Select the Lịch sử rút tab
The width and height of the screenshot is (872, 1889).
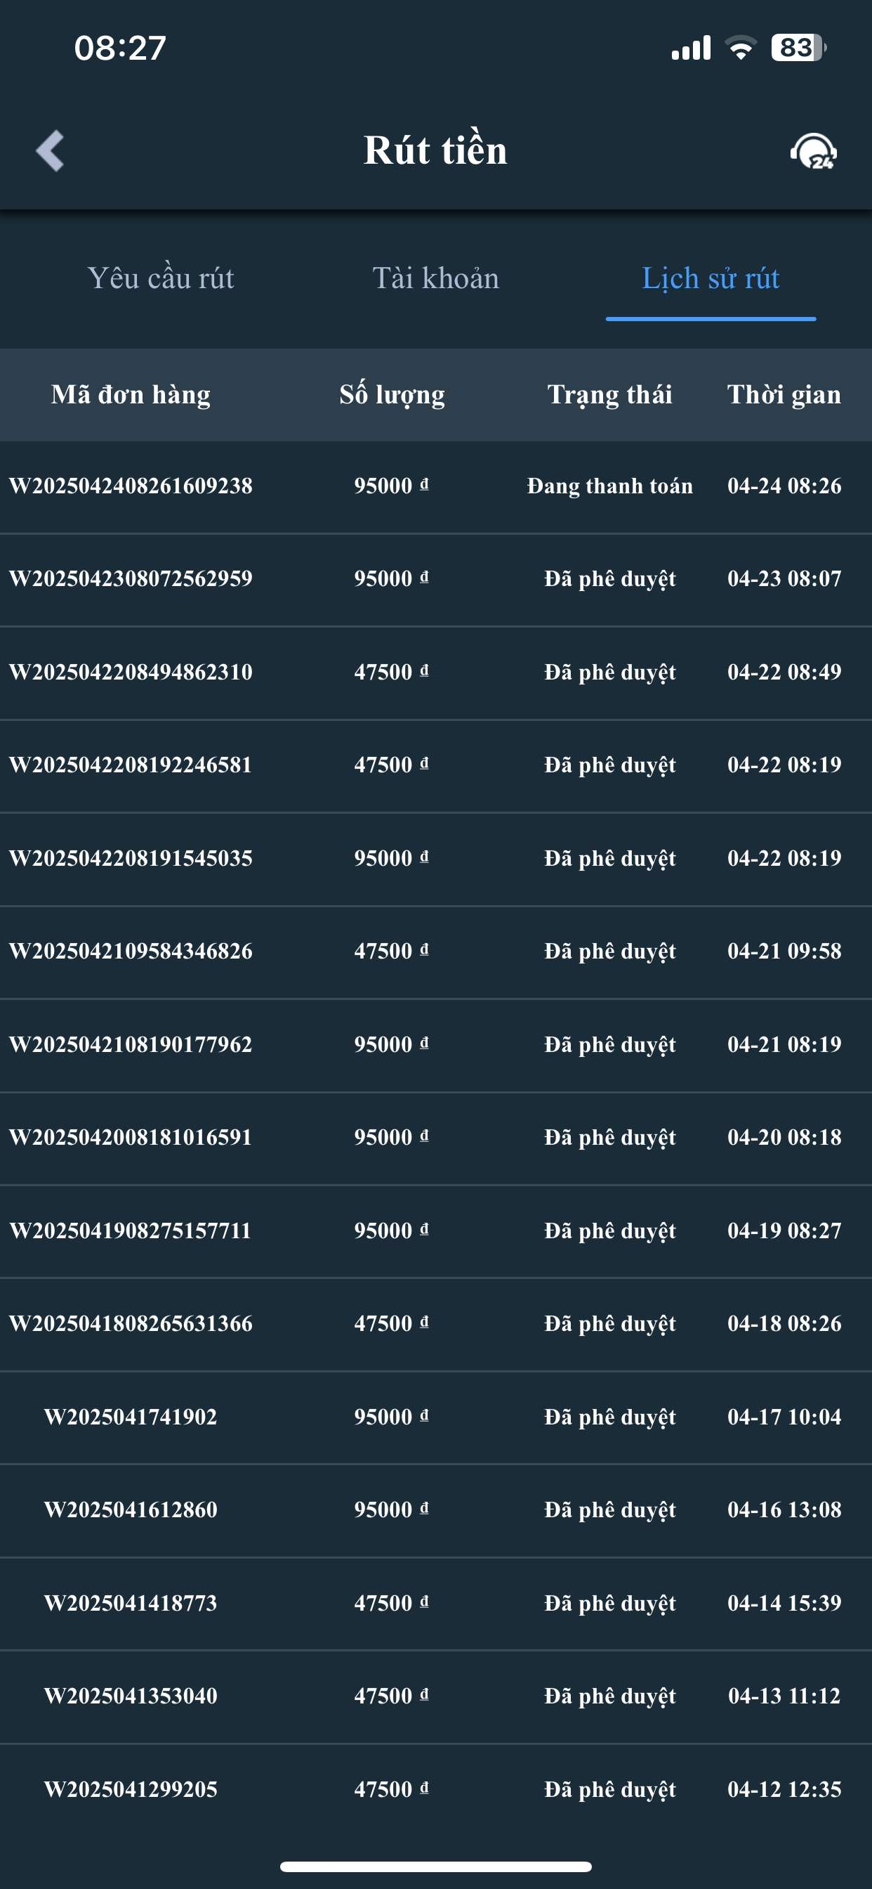coord(710,279)
